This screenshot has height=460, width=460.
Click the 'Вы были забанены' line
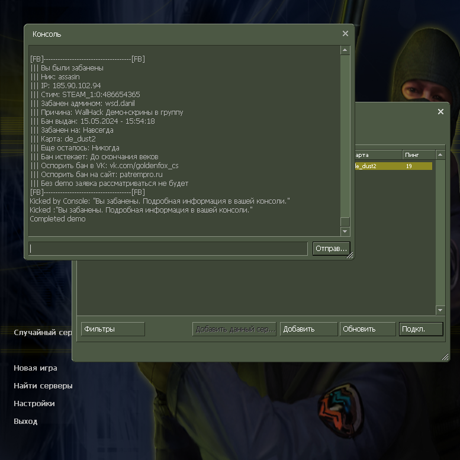click(x=67, y=67)
